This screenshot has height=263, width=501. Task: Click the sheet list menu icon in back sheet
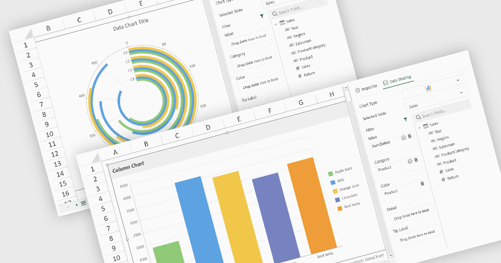coord(83,203)
